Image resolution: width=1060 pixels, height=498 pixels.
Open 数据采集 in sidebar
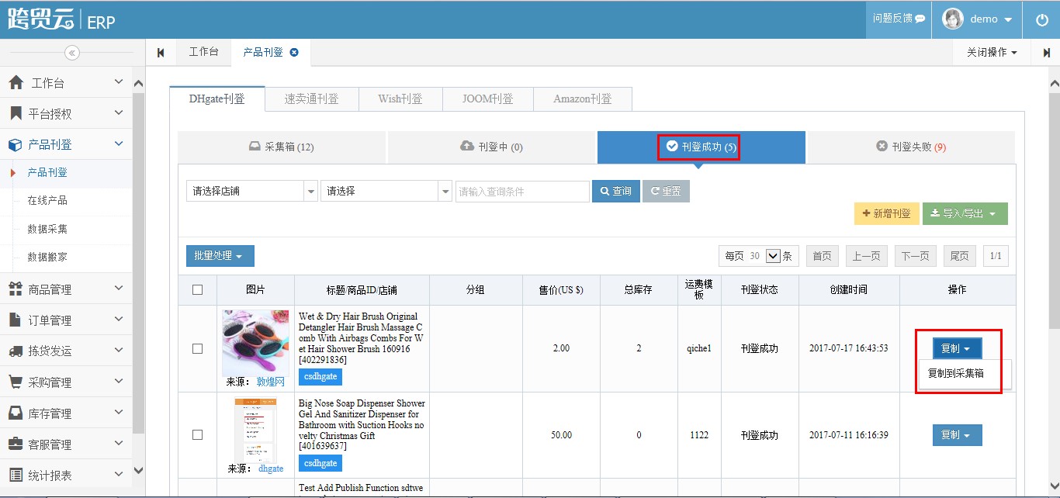[x=47, y=229]
